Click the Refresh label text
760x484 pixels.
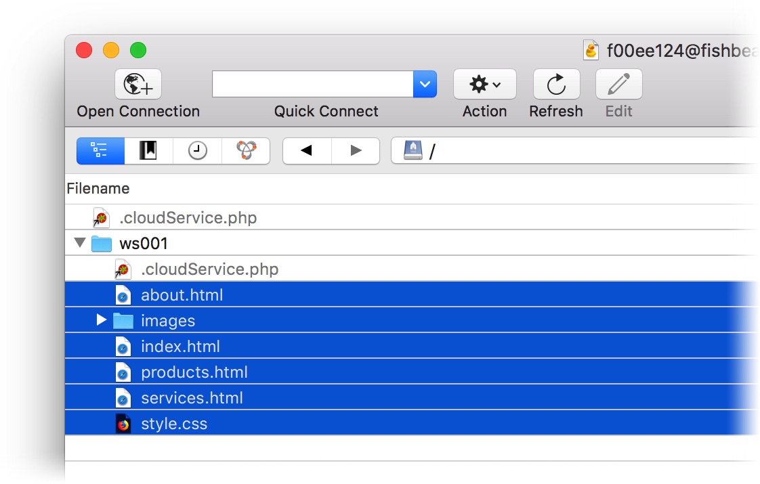point(556,112)
